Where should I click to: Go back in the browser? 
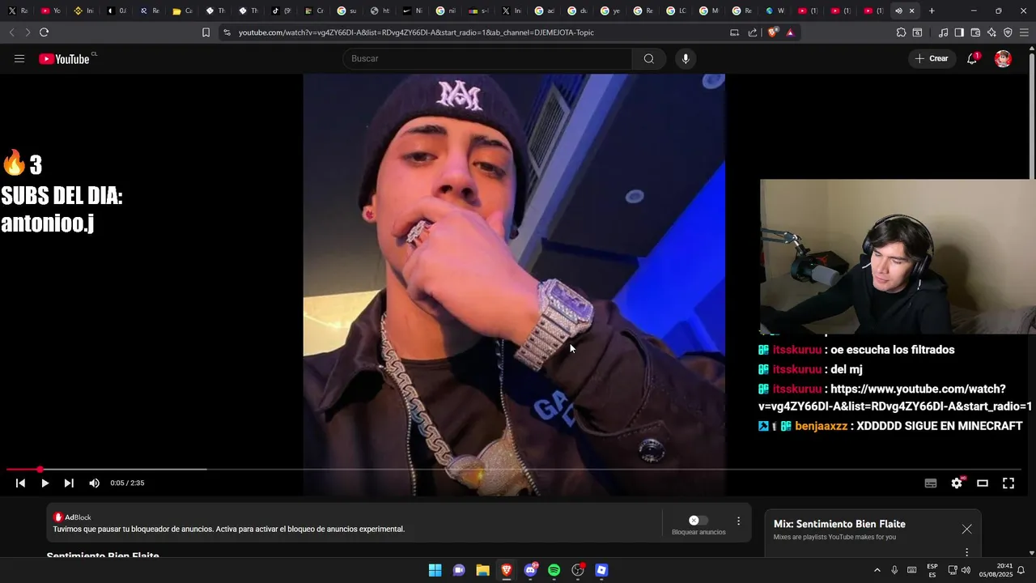[x=11, y=32]
